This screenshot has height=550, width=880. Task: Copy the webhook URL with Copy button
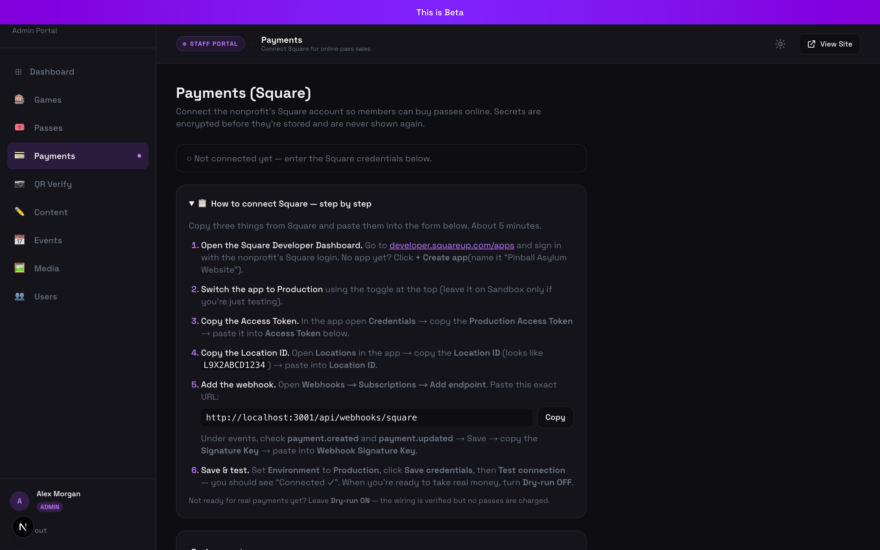click(555, 417)
